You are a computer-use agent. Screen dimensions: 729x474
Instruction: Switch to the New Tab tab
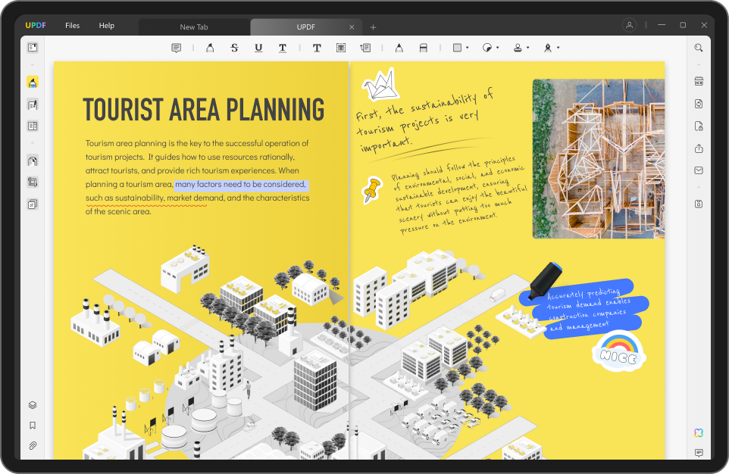[194, 27]
